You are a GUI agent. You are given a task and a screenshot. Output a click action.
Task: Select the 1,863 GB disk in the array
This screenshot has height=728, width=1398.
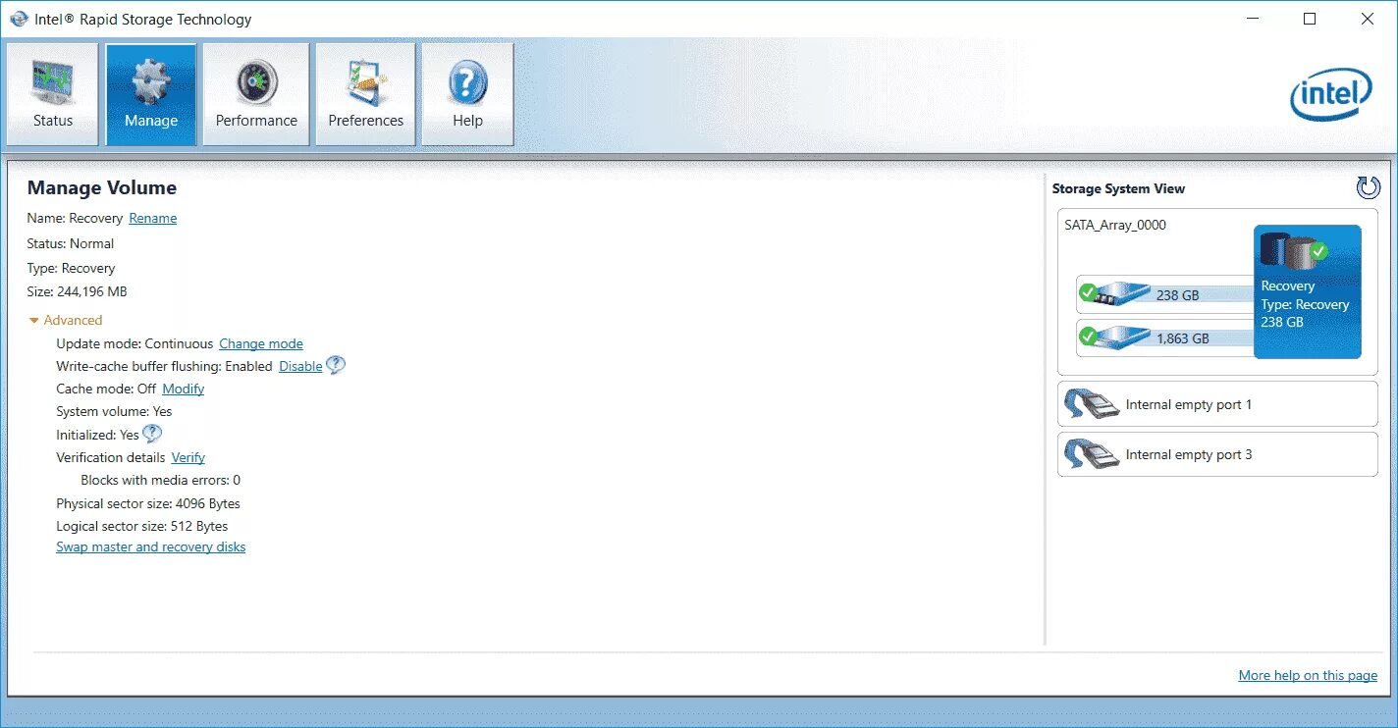(x=1165, y=338)
